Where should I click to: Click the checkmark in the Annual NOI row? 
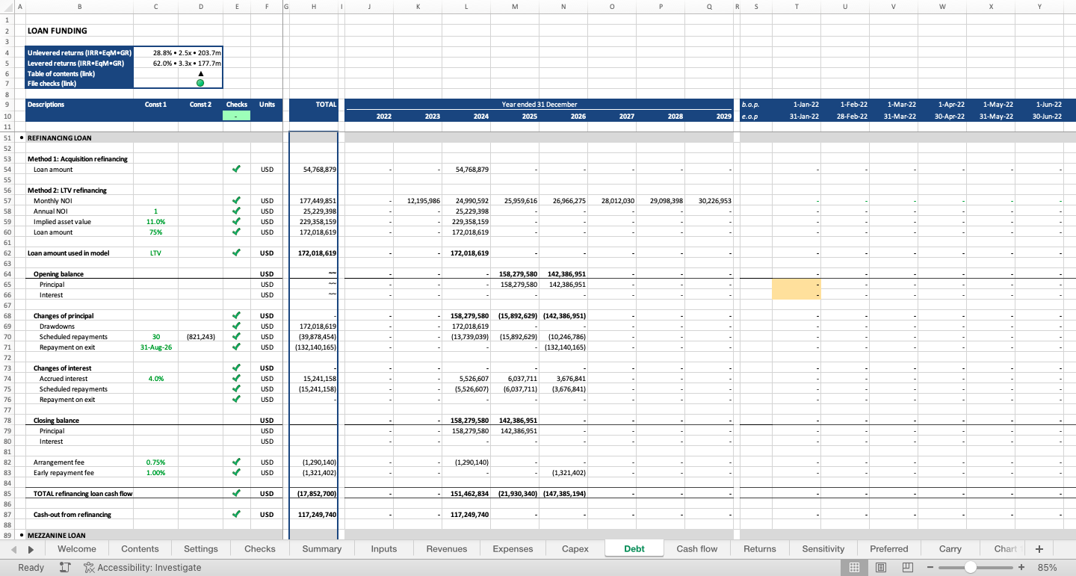[x=236, y=211]
